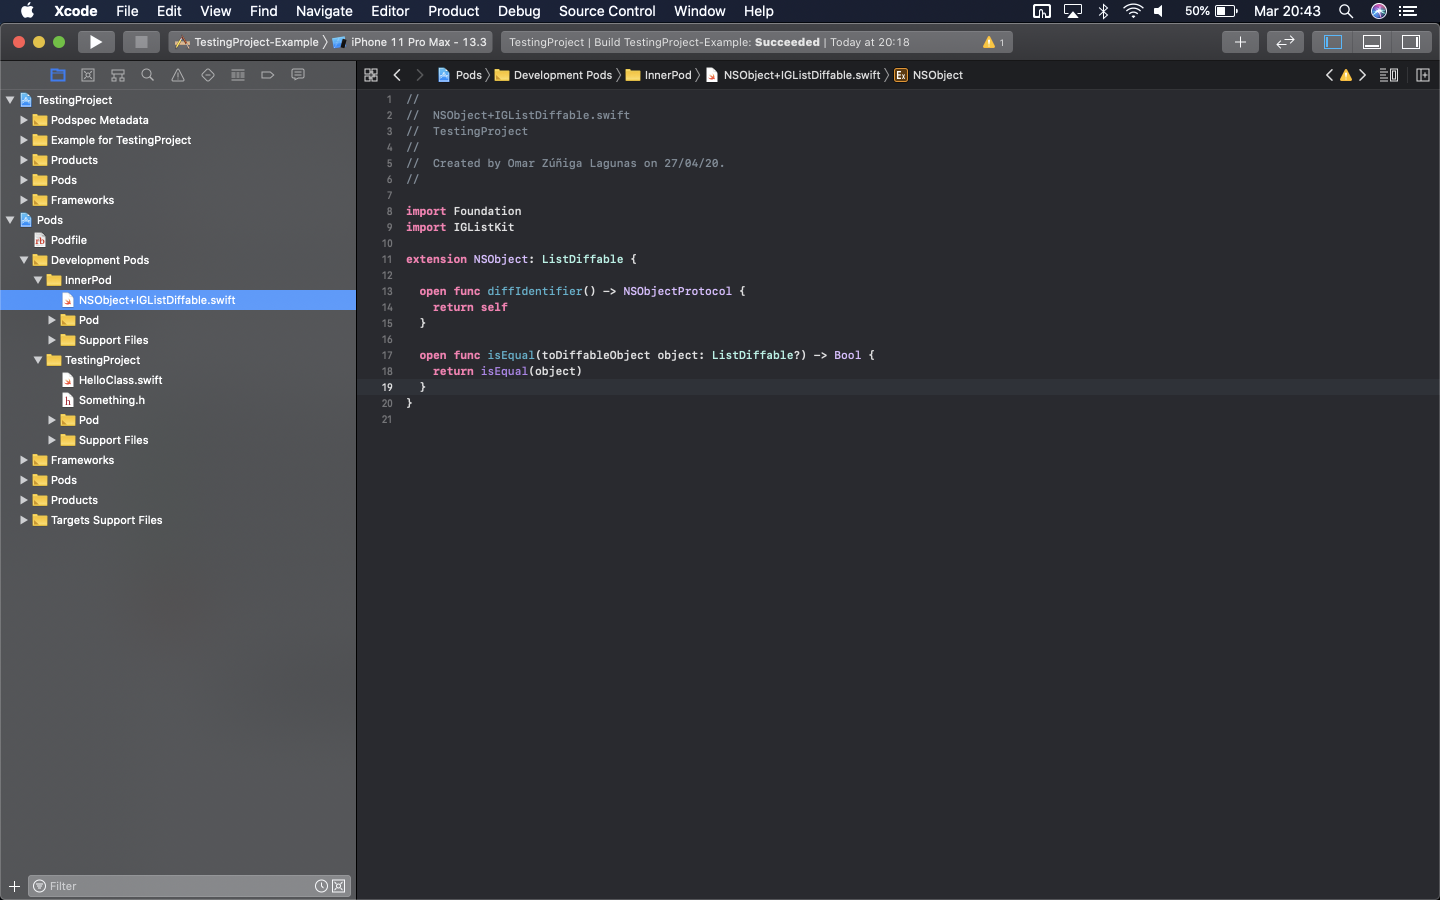Image resolution: width=1440 pixels, height=900 pixels.
Task: Open the related items grid icon
Action: pyautogui.click(x=370, y=75)
